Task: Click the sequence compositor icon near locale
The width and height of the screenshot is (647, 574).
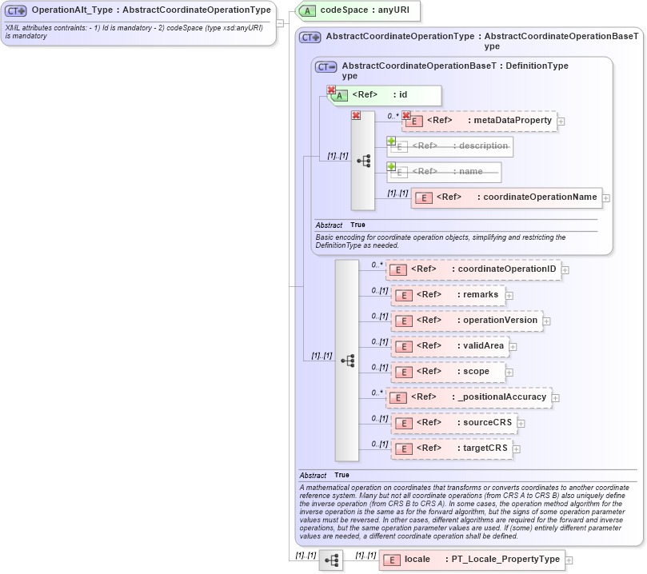Action: tap(331, 559)
